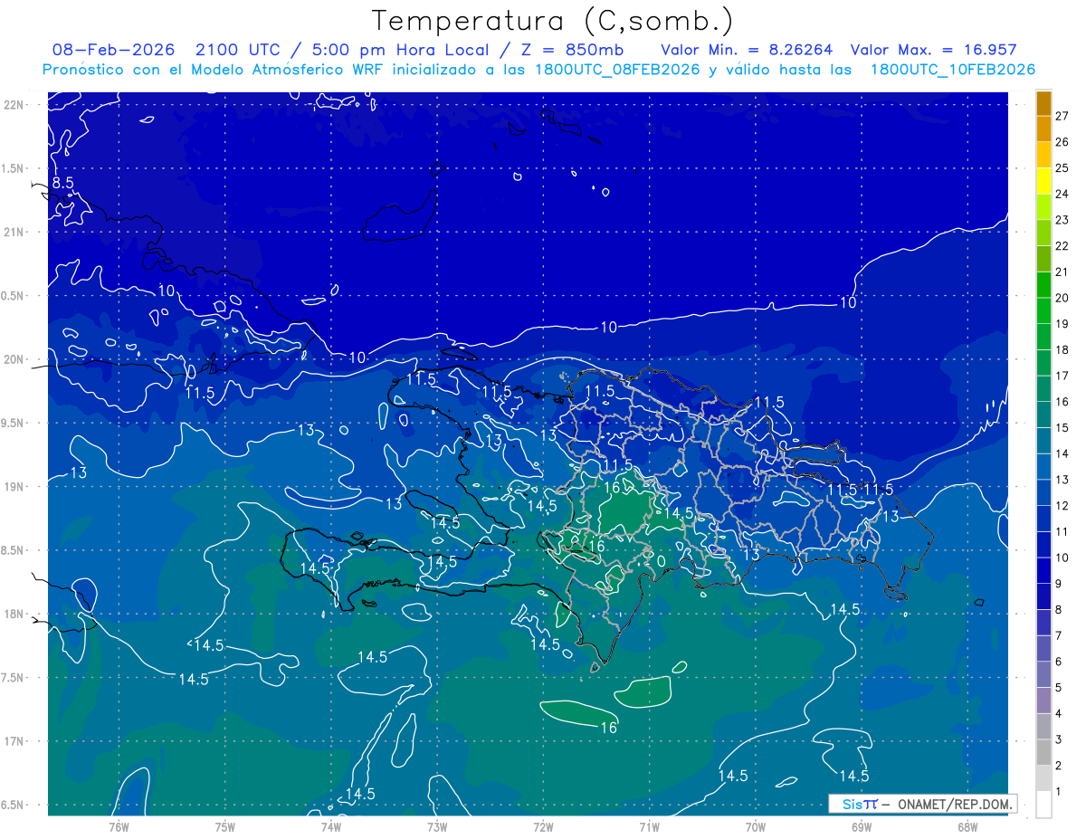Click the "73W" longitude axis label

coord(437,827)
